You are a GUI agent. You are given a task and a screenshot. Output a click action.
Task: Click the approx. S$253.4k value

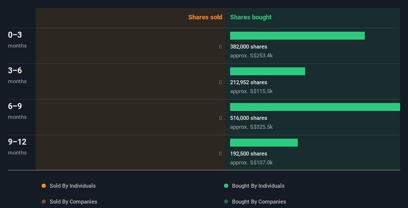point(251,55)
